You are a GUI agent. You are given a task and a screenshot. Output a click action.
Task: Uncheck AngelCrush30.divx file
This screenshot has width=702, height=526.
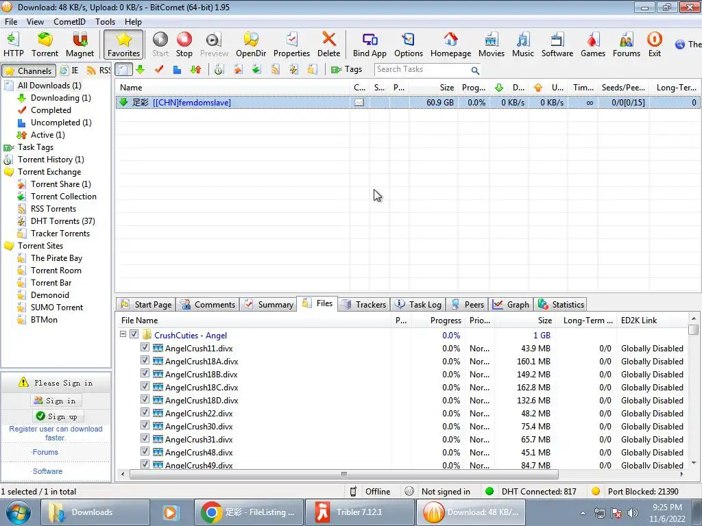click(145, 425)
